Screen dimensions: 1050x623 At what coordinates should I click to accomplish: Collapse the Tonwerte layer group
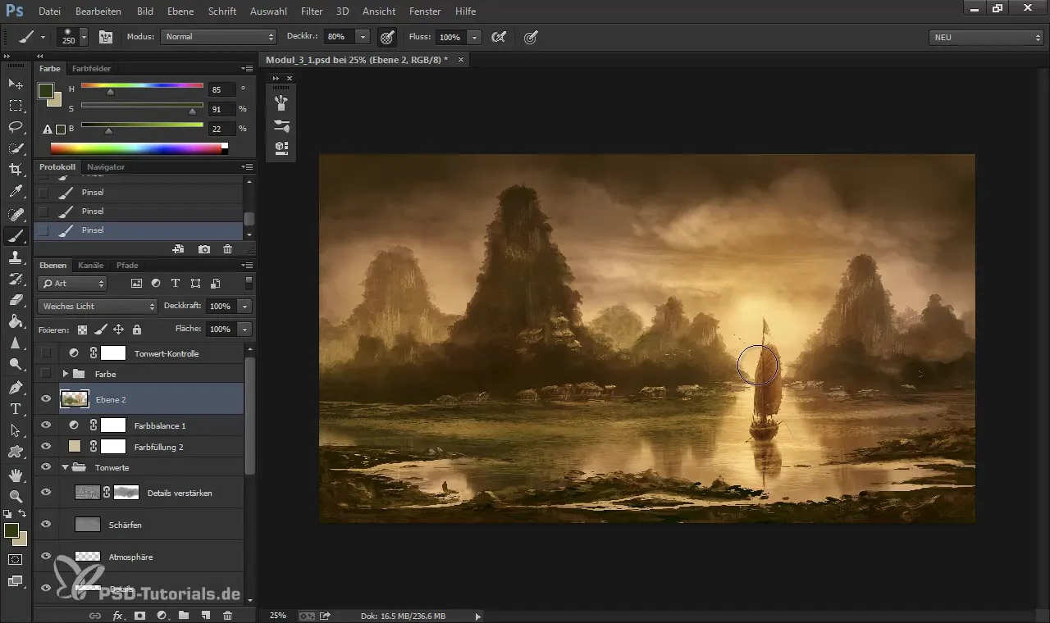tap(66, 467)
